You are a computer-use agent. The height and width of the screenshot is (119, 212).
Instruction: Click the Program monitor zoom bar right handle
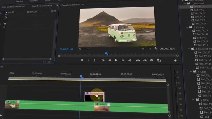pyautogui.click(x=177, y=56)
